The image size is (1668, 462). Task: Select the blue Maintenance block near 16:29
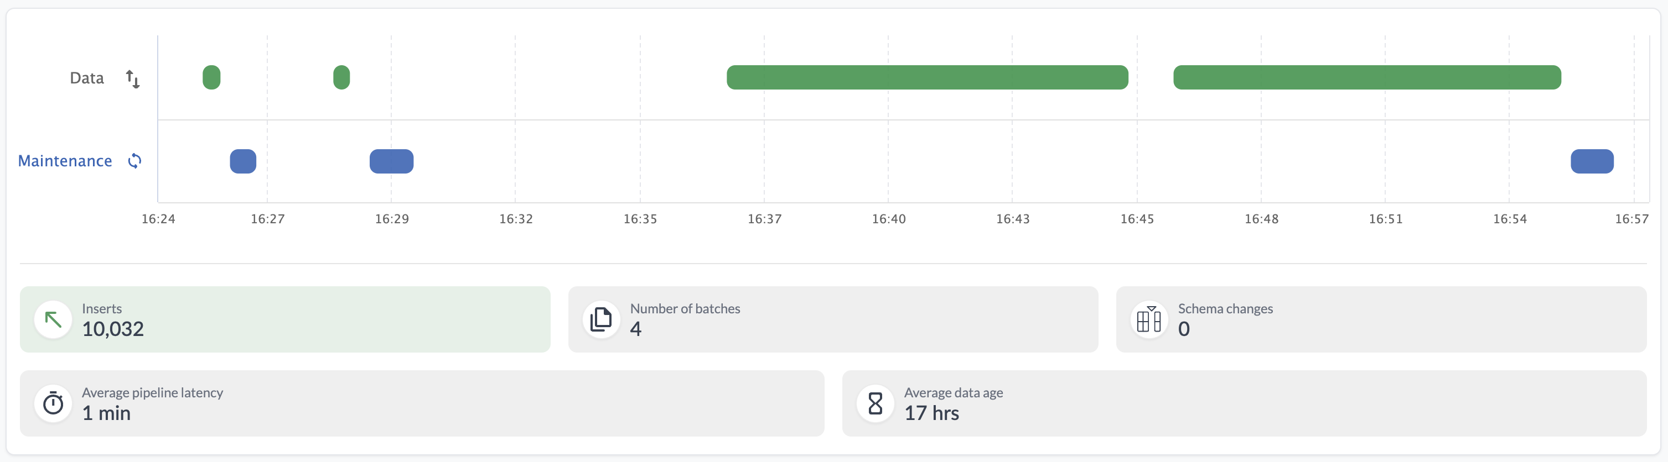pyautogui.click(x=391, y=161)
